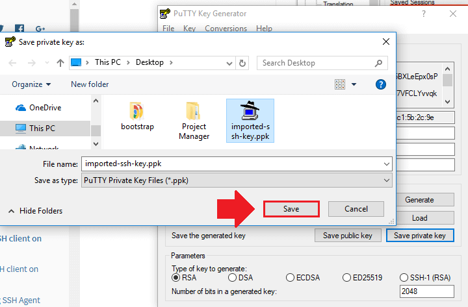The width and height of the screenshot is (468, 307).
Task: Collapse folders with Hide Folders
Action: coord(35,211)
